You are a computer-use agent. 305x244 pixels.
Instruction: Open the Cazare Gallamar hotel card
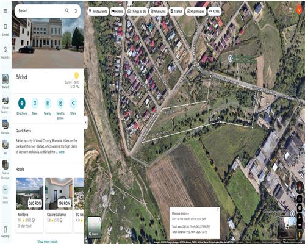pos(59,205)
